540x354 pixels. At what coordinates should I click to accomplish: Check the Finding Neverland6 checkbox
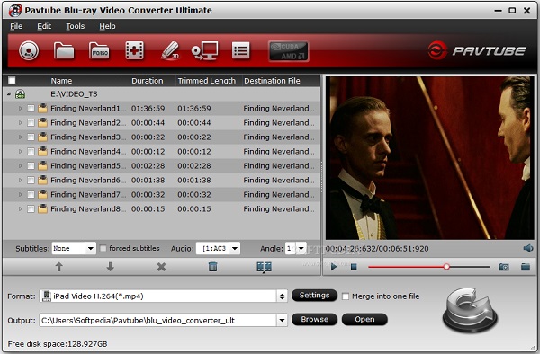(31, 180)
